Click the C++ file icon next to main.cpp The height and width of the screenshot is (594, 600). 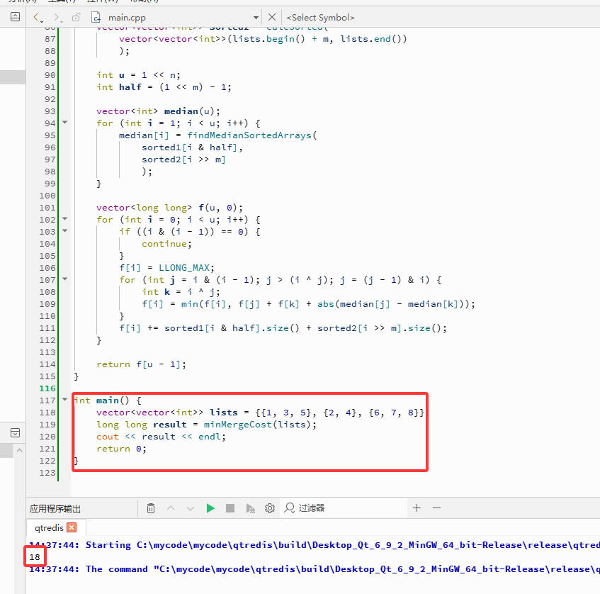pyautogui.click(x=96, y=17)
